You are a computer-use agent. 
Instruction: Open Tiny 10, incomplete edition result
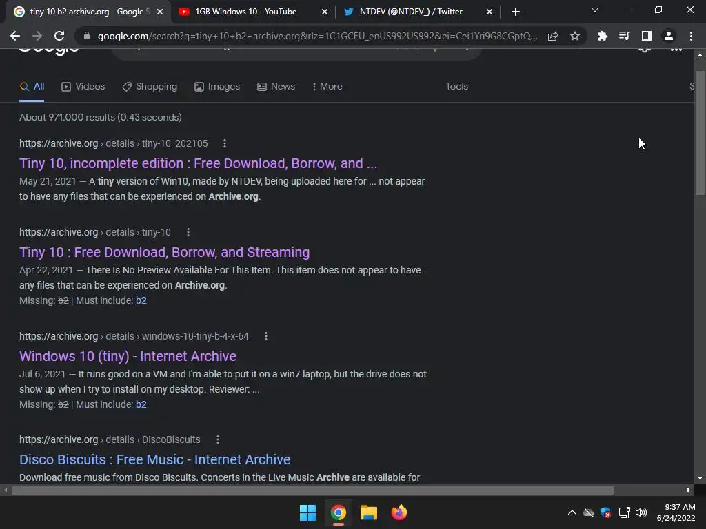(x=198, y=163)
